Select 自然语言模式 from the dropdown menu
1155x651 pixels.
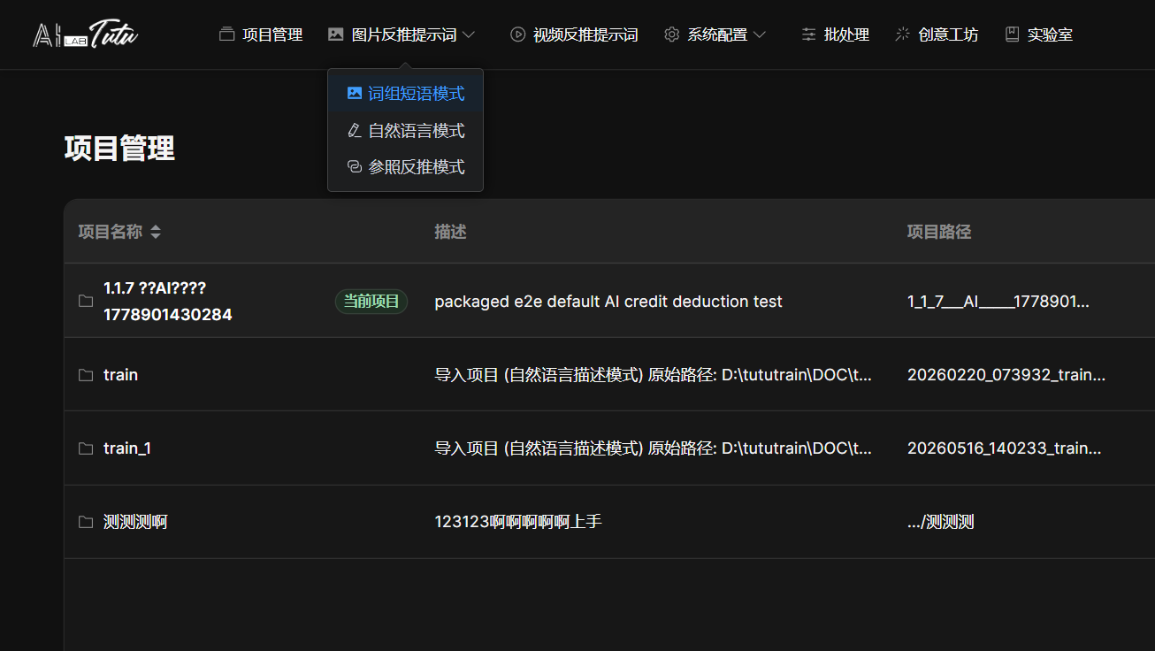(405, 130)
